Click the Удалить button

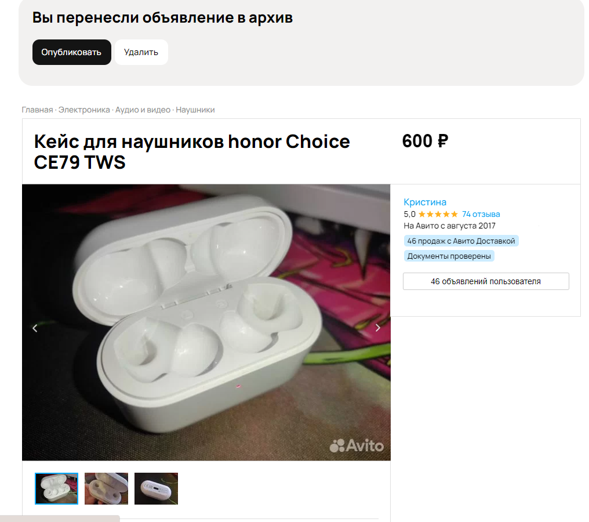pos(141,52)
